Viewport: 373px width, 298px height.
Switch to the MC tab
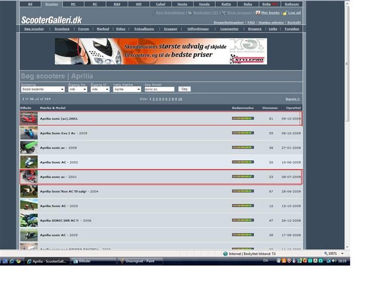[x=73, y=4]
